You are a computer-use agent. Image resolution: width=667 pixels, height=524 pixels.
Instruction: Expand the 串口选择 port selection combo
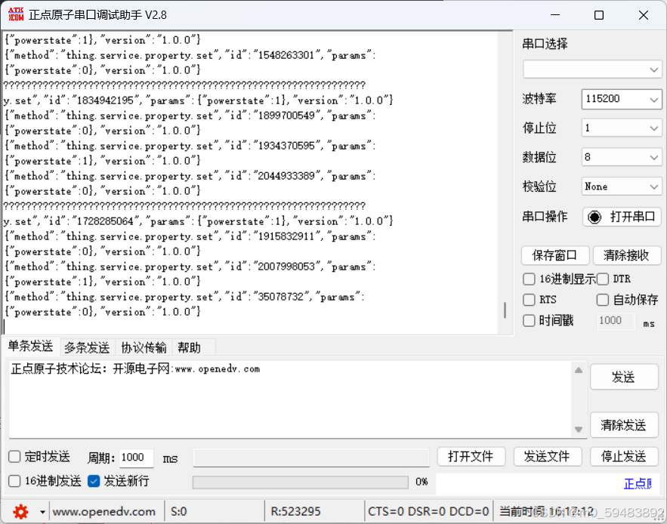pyautogui.click(x=593, y=69)
